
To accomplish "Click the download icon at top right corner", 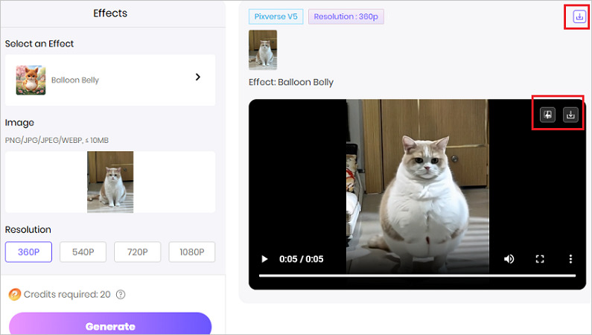I will (579, 16).
